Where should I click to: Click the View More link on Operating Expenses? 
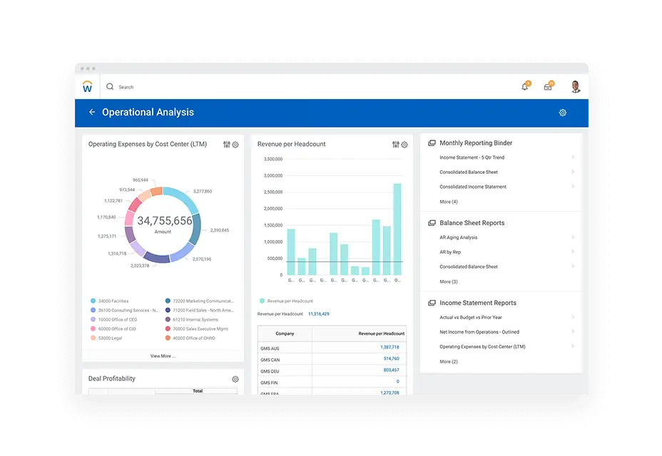pos(163,356)
